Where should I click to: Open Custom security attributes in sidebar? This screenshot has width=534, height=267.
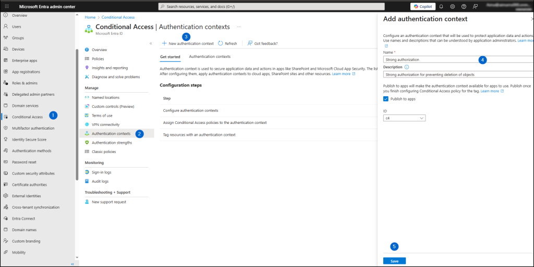[33, 173]
